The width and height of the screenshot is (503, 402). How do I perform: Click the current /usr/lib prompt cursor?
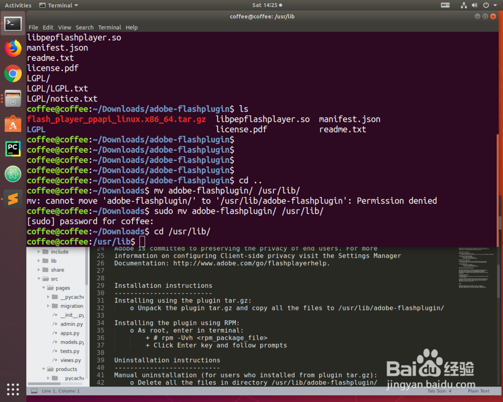(x=142, y=242)
